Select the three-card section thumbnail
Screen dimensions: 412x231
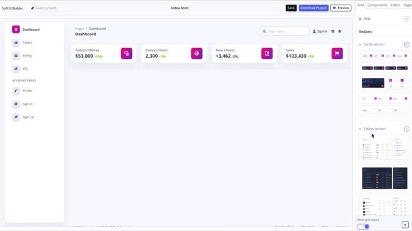[x=385, y=98]
